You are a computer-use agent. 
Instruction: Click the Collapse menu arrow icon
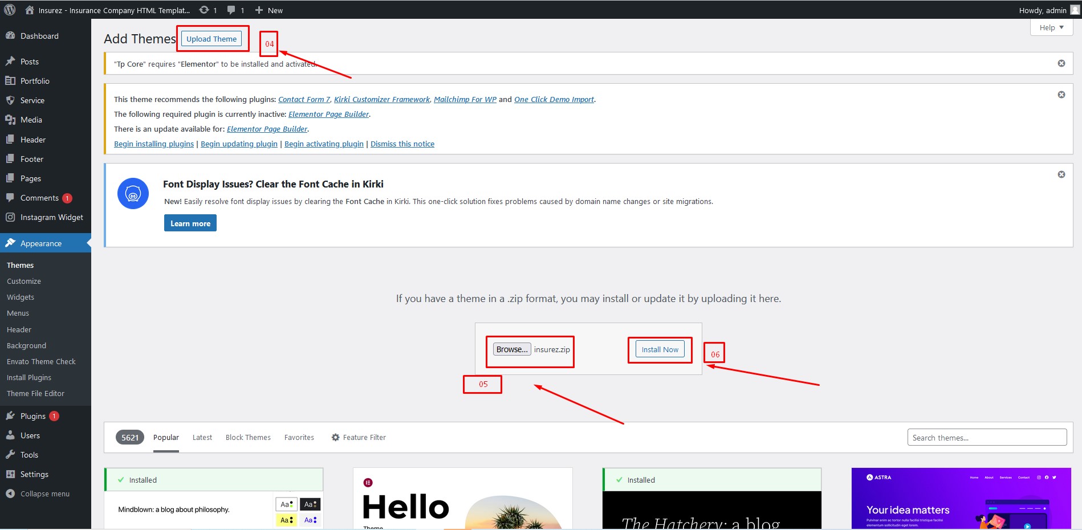10,494
